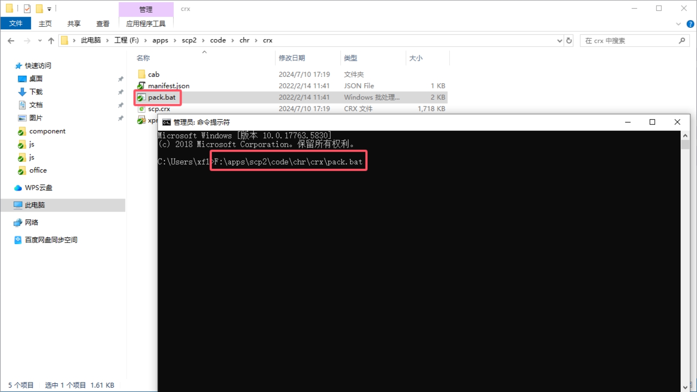Open the Explorer help icon
The image size is (697, 392).
690,24
